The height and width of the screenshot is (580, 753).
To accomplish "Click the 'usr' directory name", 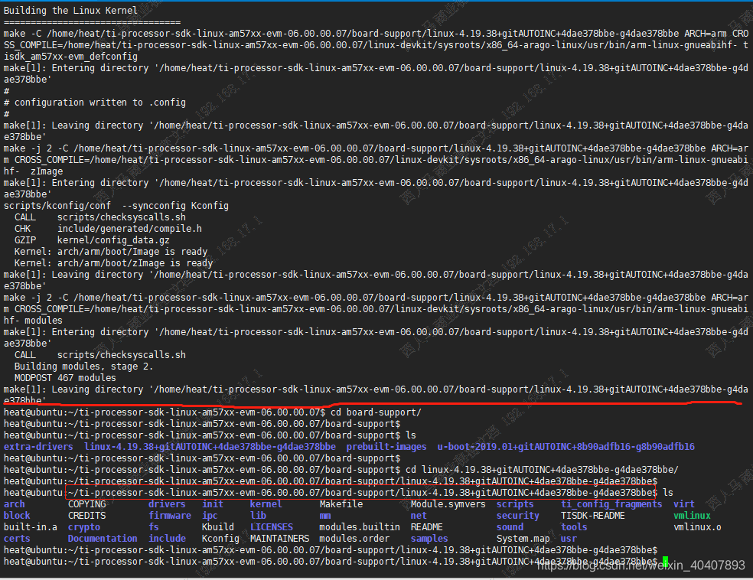I will [569, 539].
